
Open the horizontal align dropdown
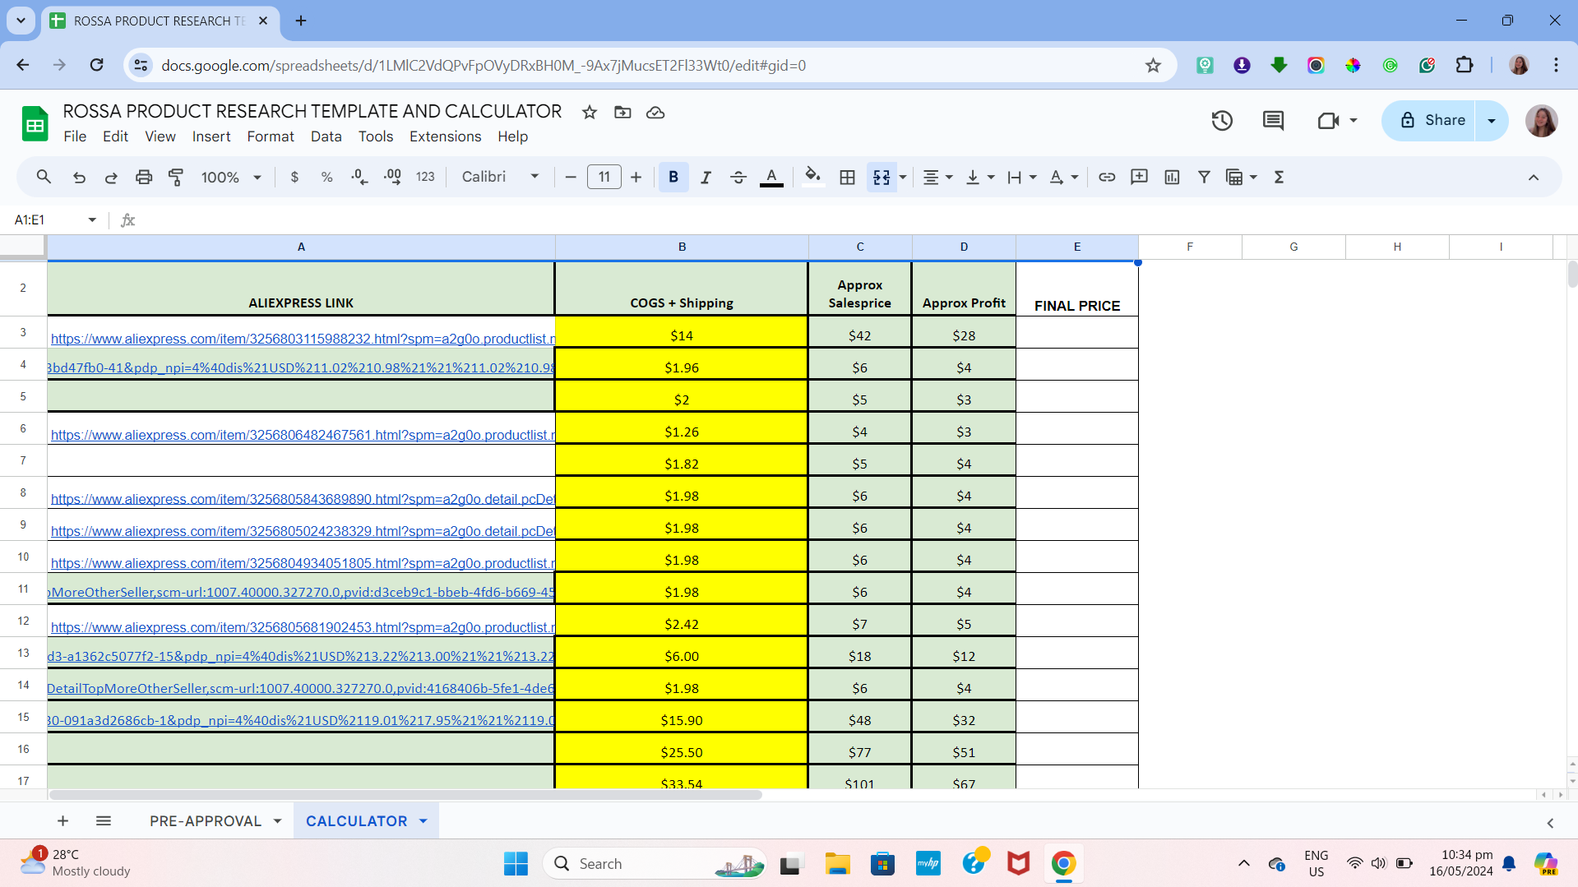[937, 177]
